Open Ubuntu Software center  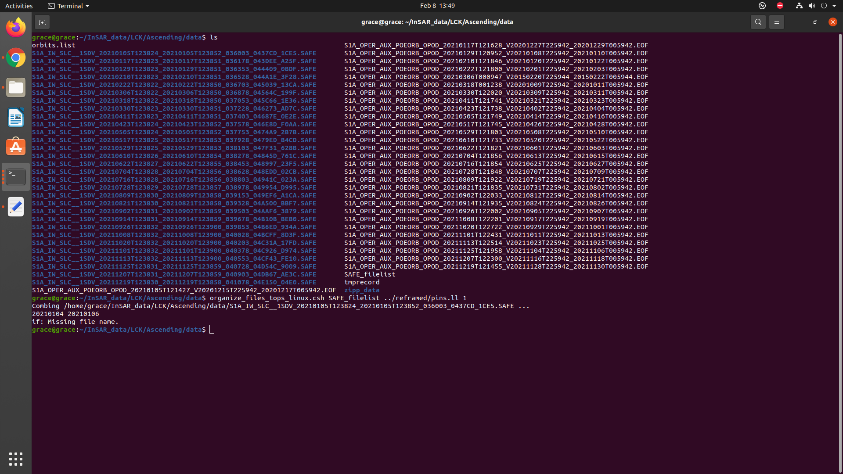(x=16, y=147)
